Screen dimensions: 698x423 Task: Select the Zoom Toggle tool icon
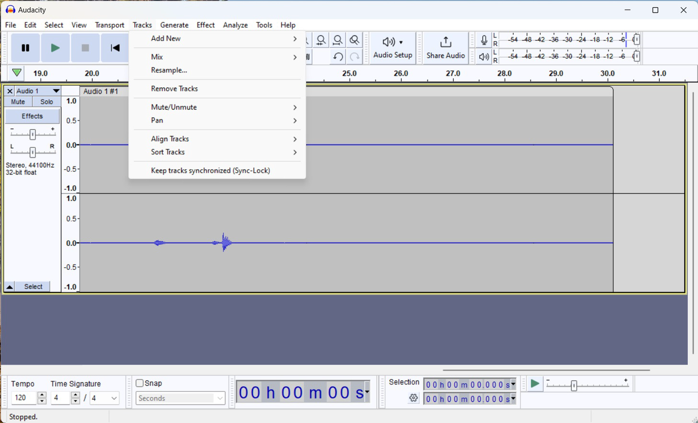click(354, 39)
